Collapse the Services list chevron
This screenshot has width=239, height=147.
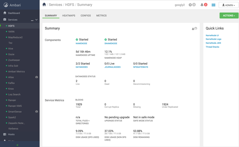[x=36, y=20]
